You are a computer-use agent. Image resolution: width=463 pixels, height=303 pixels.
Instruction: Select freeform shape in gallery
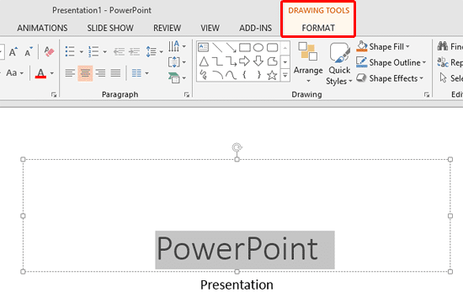(x=272, y=61)
